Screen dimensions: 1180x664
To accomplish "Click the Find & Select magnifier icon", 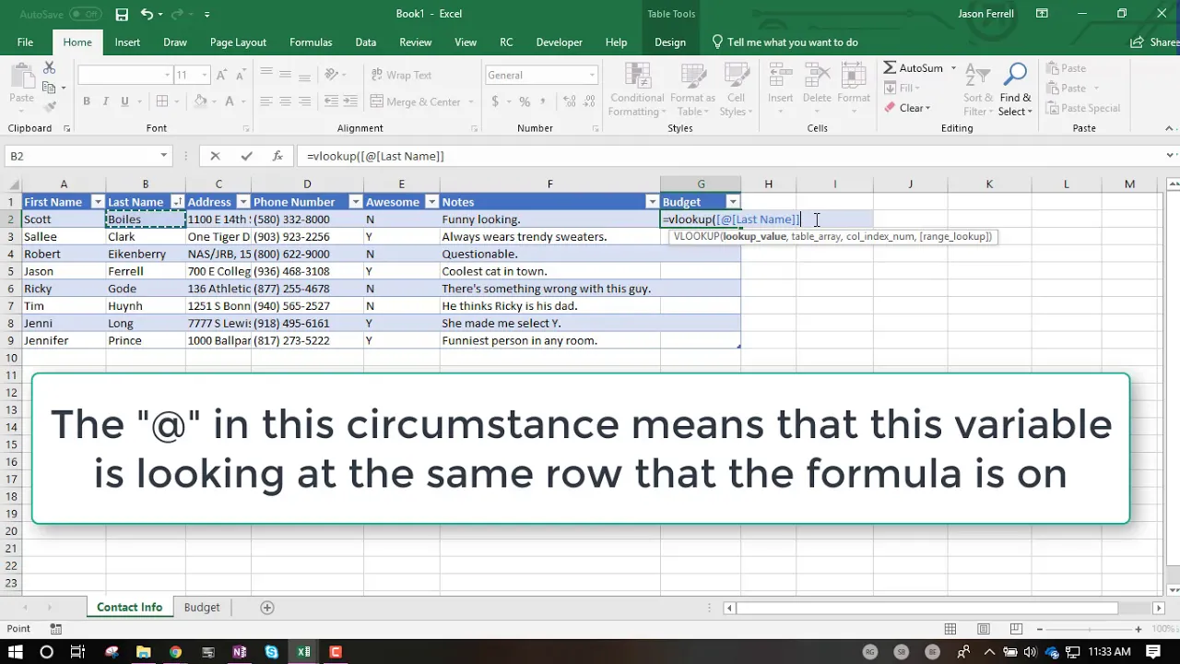I will point(1015,75).
